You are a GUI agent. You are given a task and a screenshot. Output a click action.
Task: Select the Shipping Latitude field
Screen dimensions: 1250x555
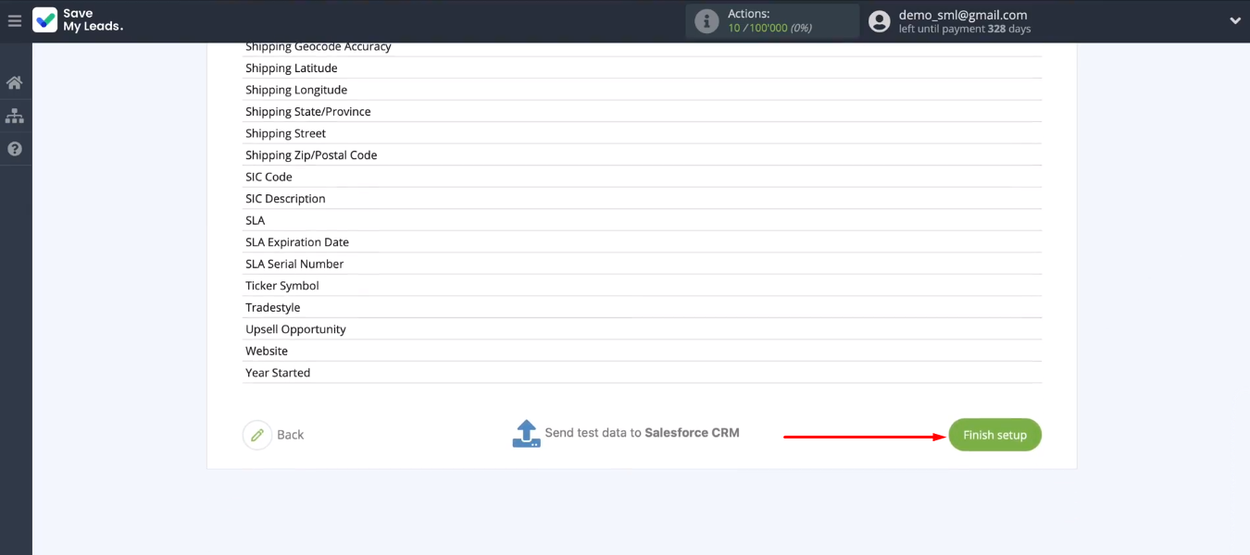point(642,68)
